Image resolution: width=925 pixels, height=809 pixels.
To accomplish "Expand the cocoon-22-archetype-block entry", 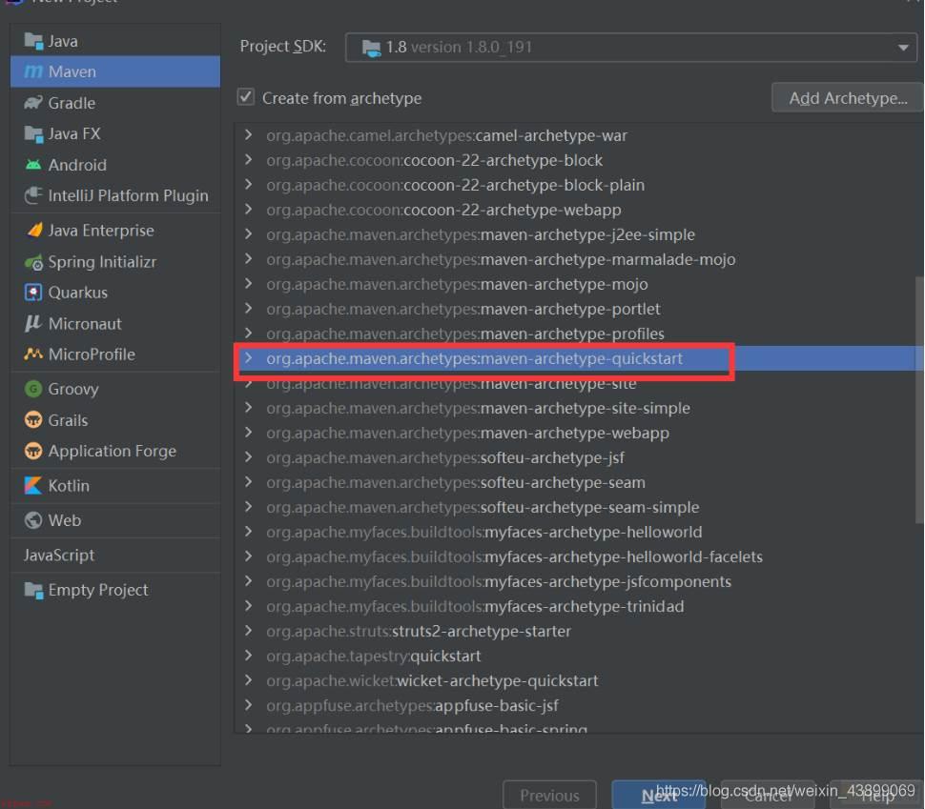I will point(248,160).
